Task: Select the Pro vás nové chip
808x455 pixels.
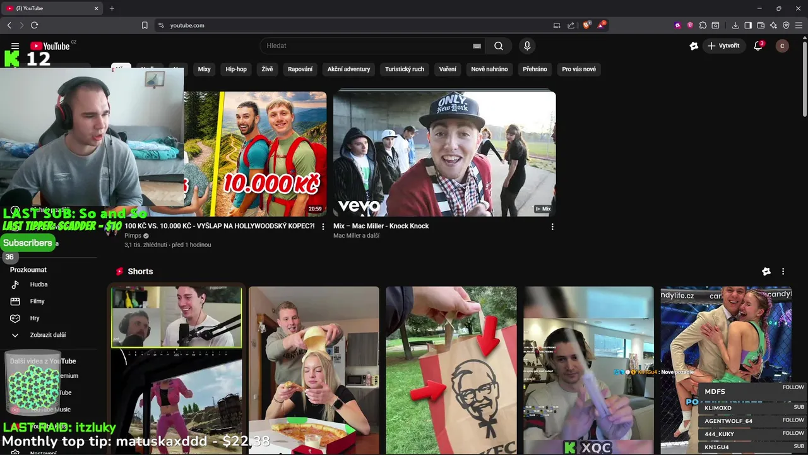Action: coord(579,69)
